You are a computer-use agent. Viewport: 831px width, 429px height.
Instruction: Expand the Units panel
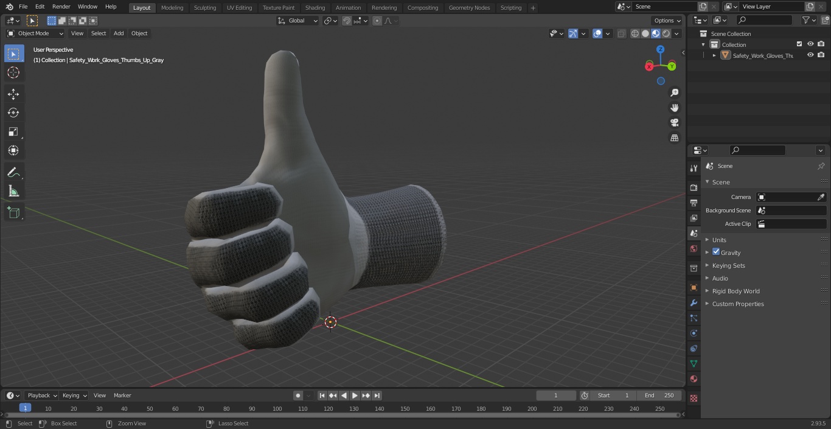point(719,240)
